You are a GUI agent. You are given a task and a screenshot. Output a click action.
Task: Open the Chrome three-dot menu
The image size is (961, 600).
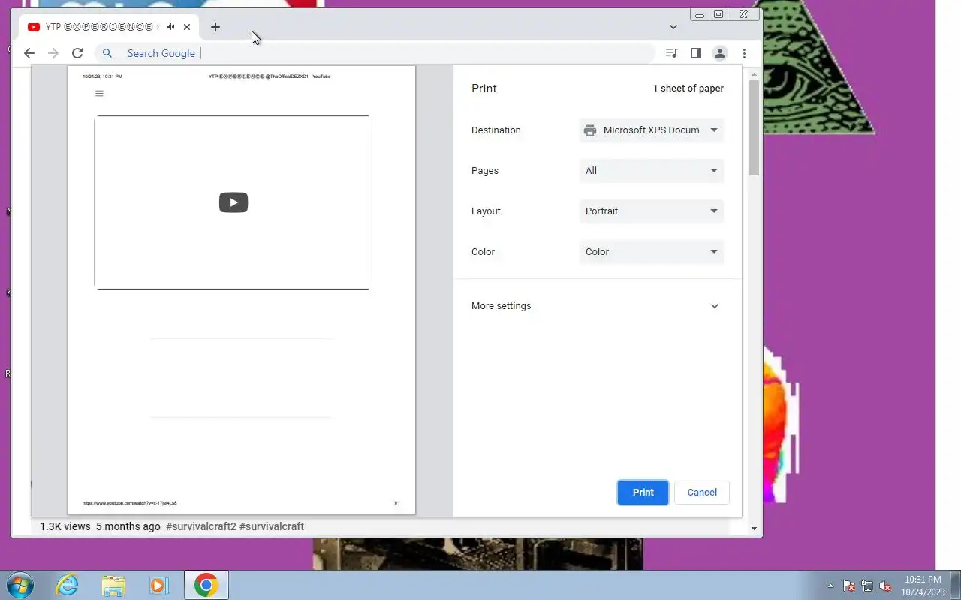coord(744,53)
